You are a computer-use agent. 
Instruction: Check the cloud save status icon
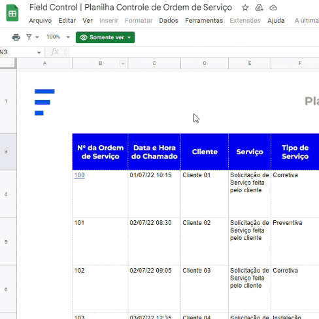click(x=273, y=8)
